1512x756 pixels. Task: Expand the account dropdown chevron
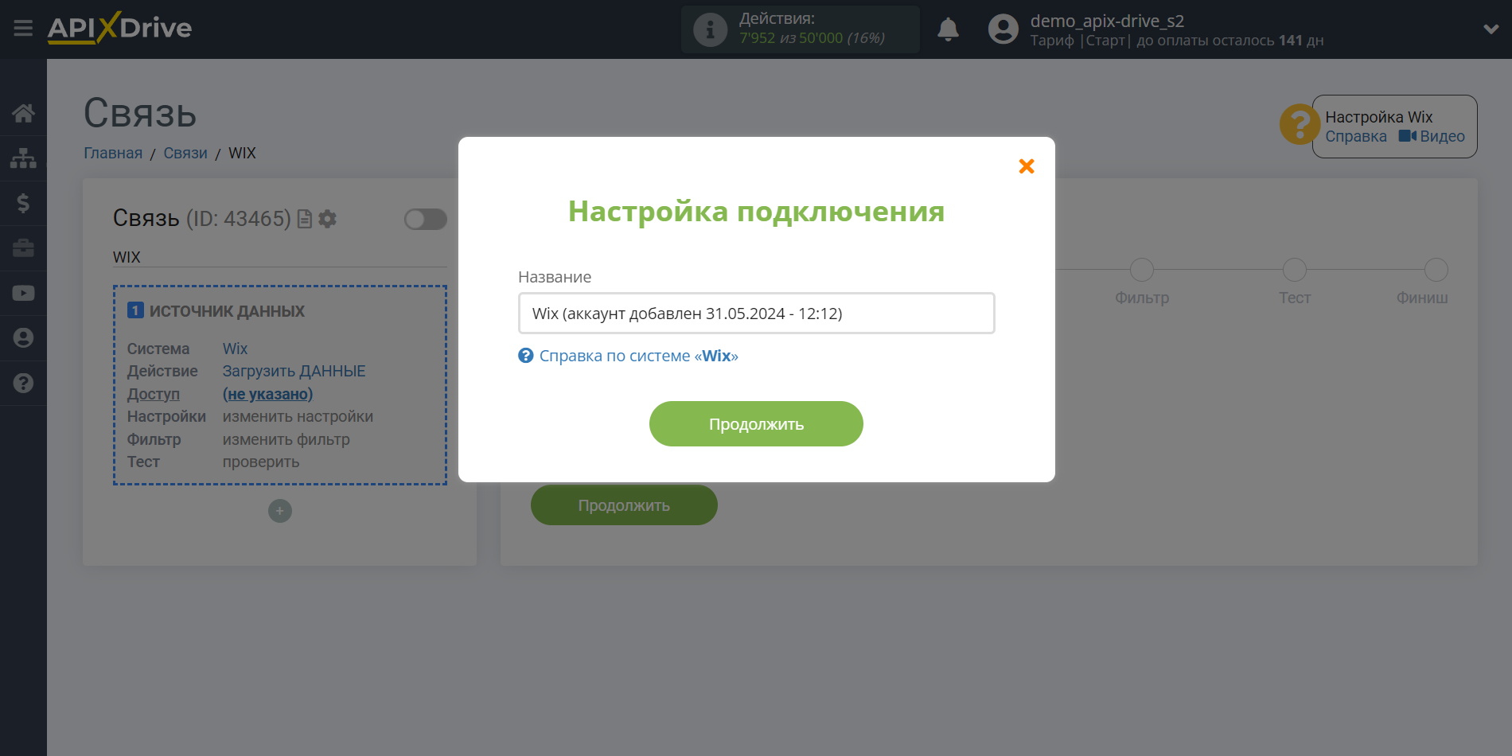[1491, 29]
